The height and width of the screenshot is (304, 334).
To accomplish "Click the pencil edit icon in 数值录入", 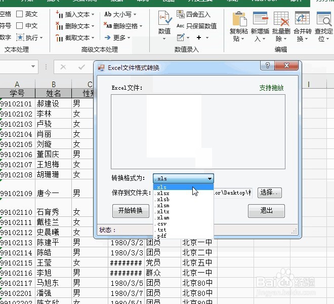I will (181, 37).
